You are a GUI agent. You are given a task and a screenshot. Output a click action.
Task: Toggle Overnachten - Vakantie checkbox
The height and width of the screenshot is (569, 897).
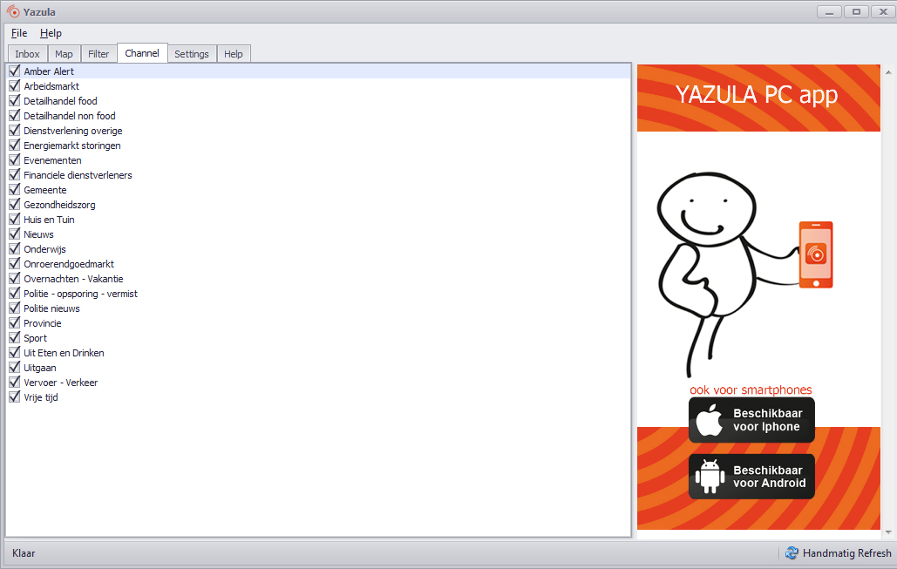(x=15, y=279)
